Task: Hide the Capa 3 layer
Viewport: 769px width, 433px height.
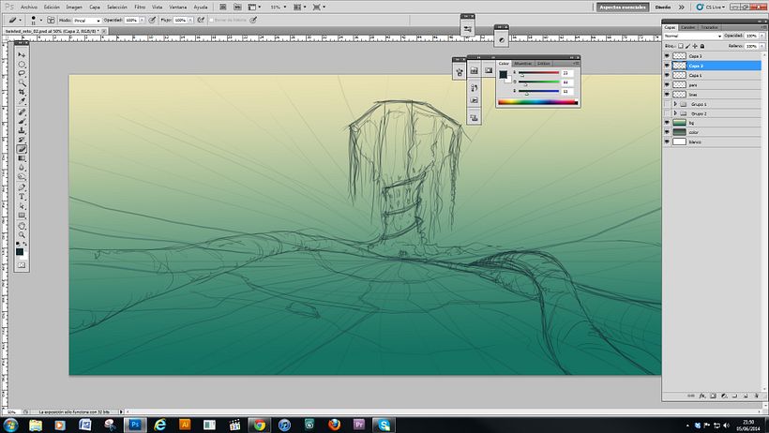Action: point(668,56)
